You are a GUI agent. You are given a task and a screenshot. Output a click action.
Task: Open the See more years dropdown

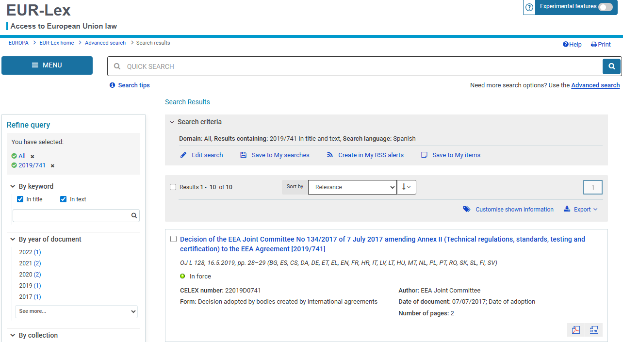click(x=76, y=311)
